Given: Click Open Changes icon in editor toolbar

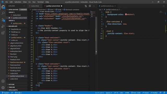Looking at the screenshot, I should click(x=86, y=6).
